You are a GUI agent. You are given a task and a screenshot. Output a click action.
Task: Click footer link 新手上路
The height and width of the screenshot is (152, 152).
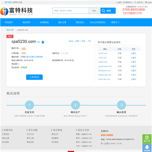(x=30, y=138)
